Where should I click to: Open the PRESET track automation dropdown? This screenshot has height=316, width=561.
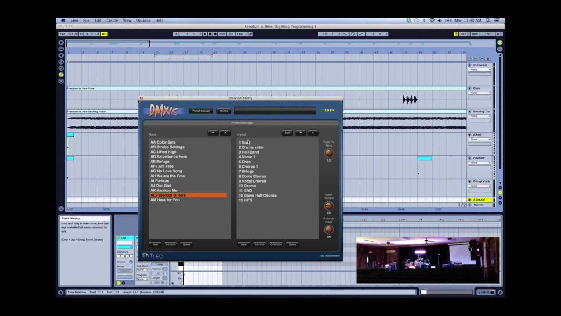[x=479, y=163]
